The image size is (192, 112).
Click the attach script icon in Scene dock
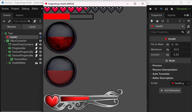pyautogui.click(x=35, y=21)
